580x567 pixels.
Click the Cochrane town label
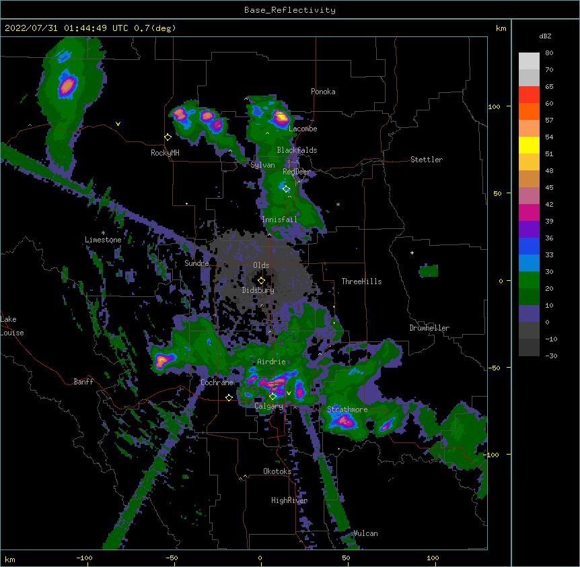(x=217, y=382)
